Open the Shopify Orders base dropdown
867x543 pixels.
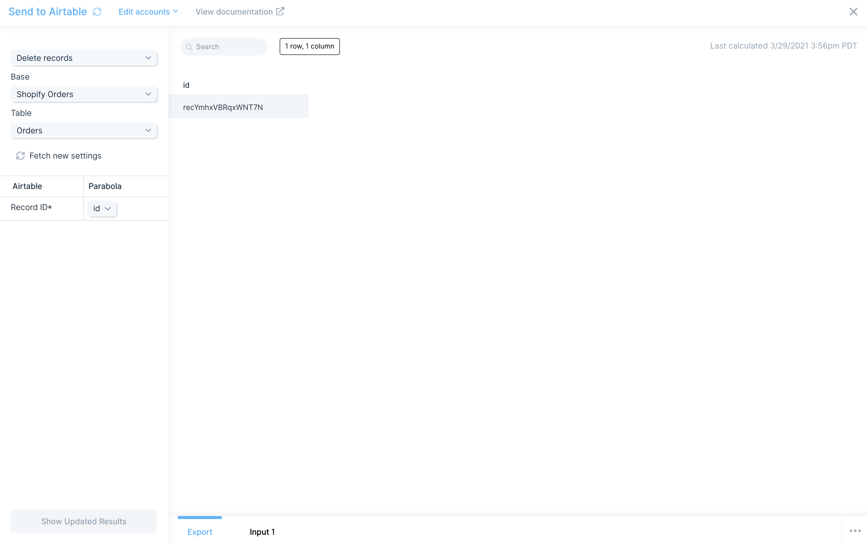pos(84,94)
